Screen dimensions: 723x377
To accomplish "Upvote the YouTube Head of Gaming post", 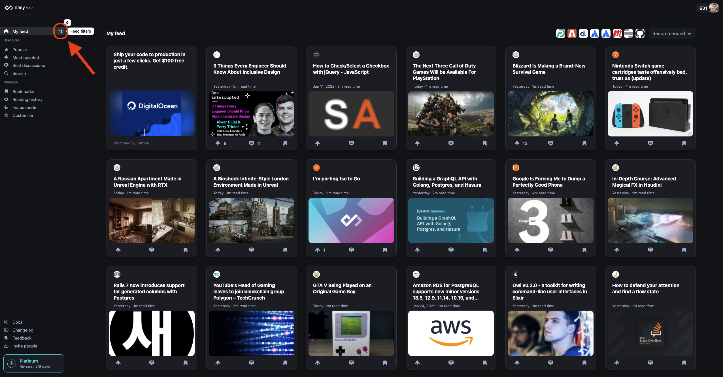I will (218, 363).
